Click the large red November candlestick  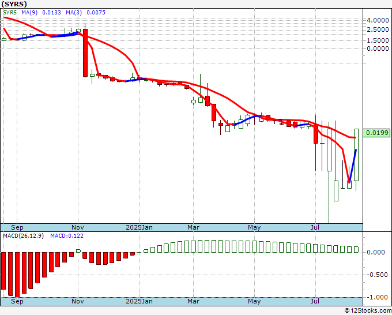click(x=85, y=52)
